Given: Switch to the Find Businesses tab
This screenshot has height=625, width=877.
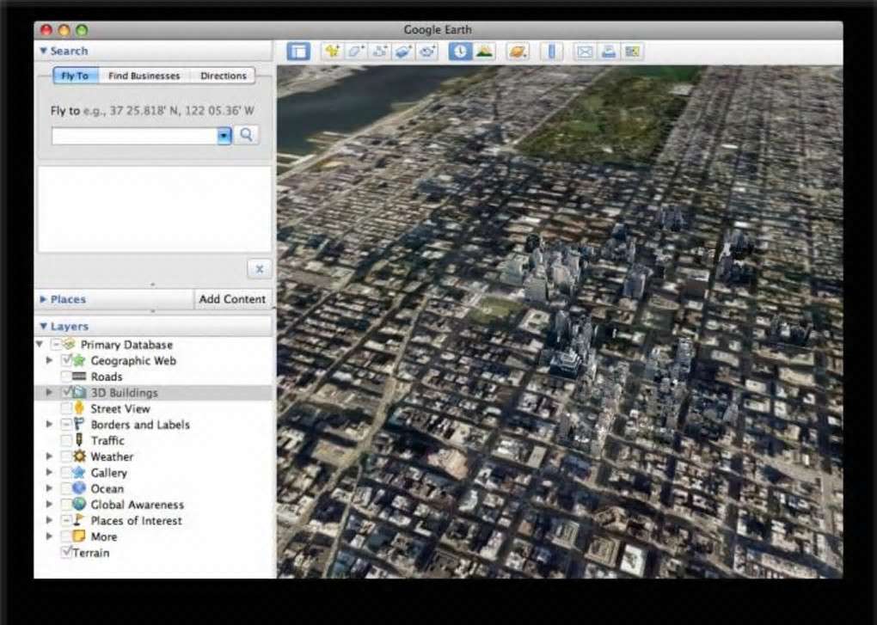Looking at the screenshot, I should (144, 76).
